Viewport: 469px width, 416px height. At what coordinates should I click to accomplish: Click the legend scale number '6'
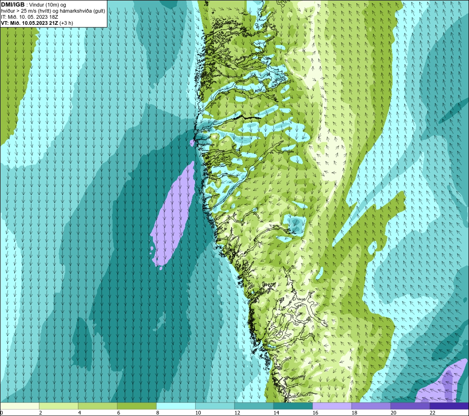(x=119, y=413)
